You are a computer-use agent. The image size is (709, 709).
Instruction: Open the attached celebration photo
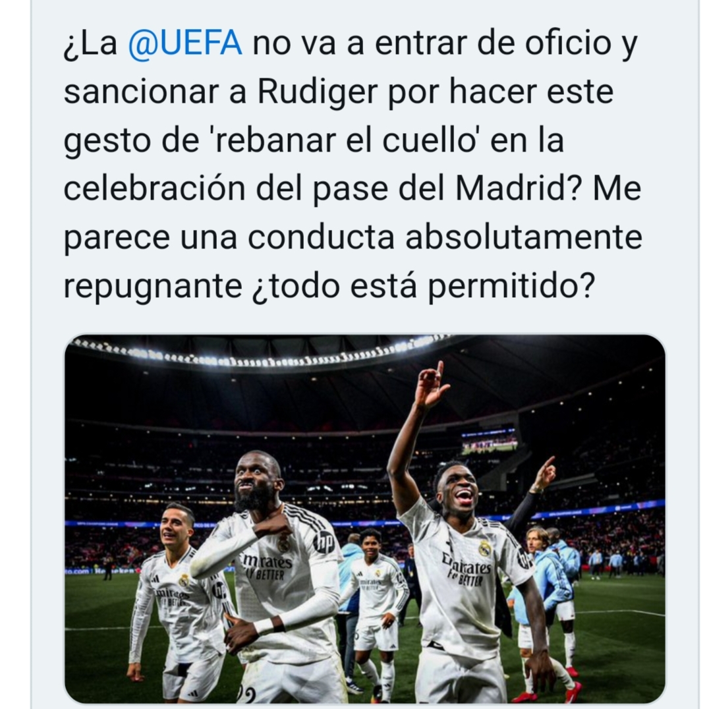click(365, 518)
